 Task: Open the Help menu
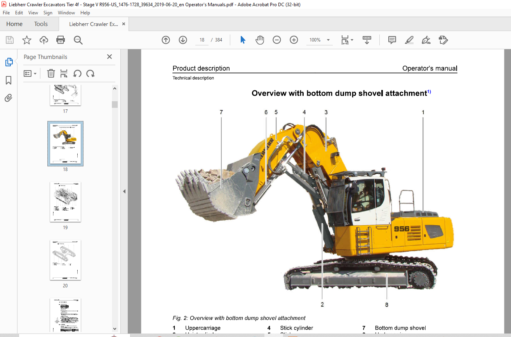tap(85, 13)
